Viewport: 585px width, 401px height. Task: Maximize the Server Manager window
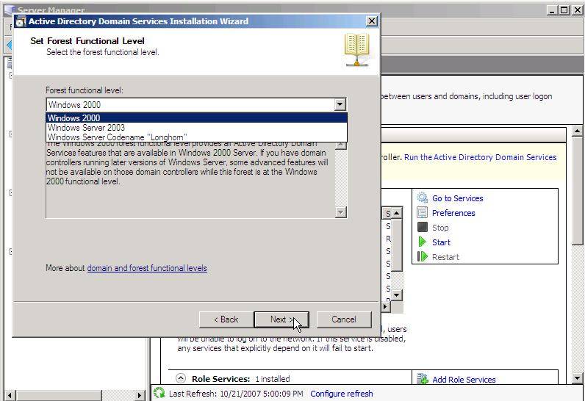click(x=564, y=10)
